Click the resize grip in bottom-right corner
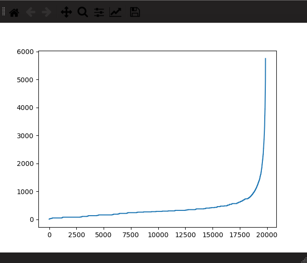 coord(304,259)
